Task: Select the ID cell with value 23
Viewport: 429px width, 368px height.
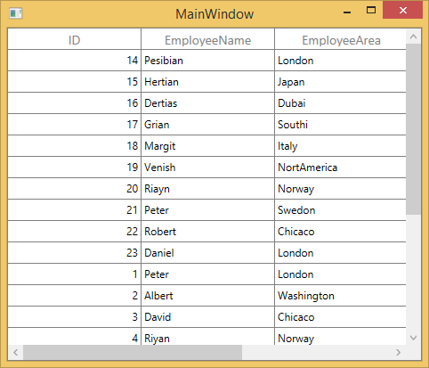Action: pyautogui.click(x=75, y=253)
